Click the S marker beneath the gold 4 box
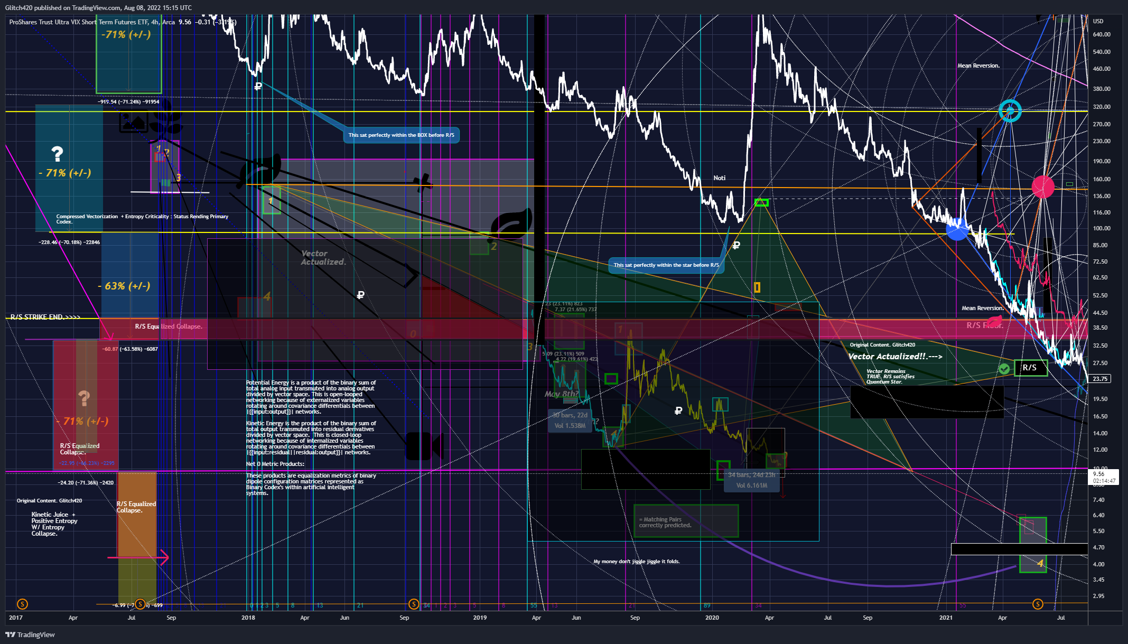The height and width of the screenshot is (644, 1128). click(x=1038, y=604)
